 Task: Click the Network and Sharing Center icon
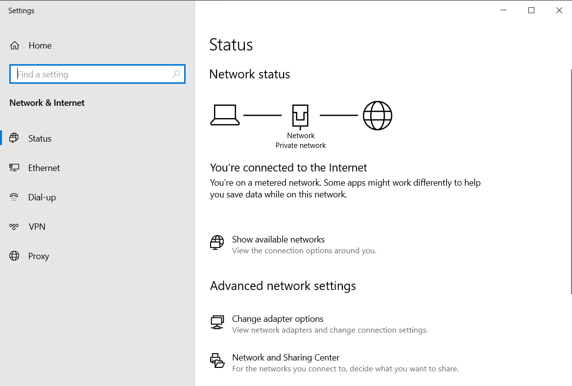[x=217, y=361]
